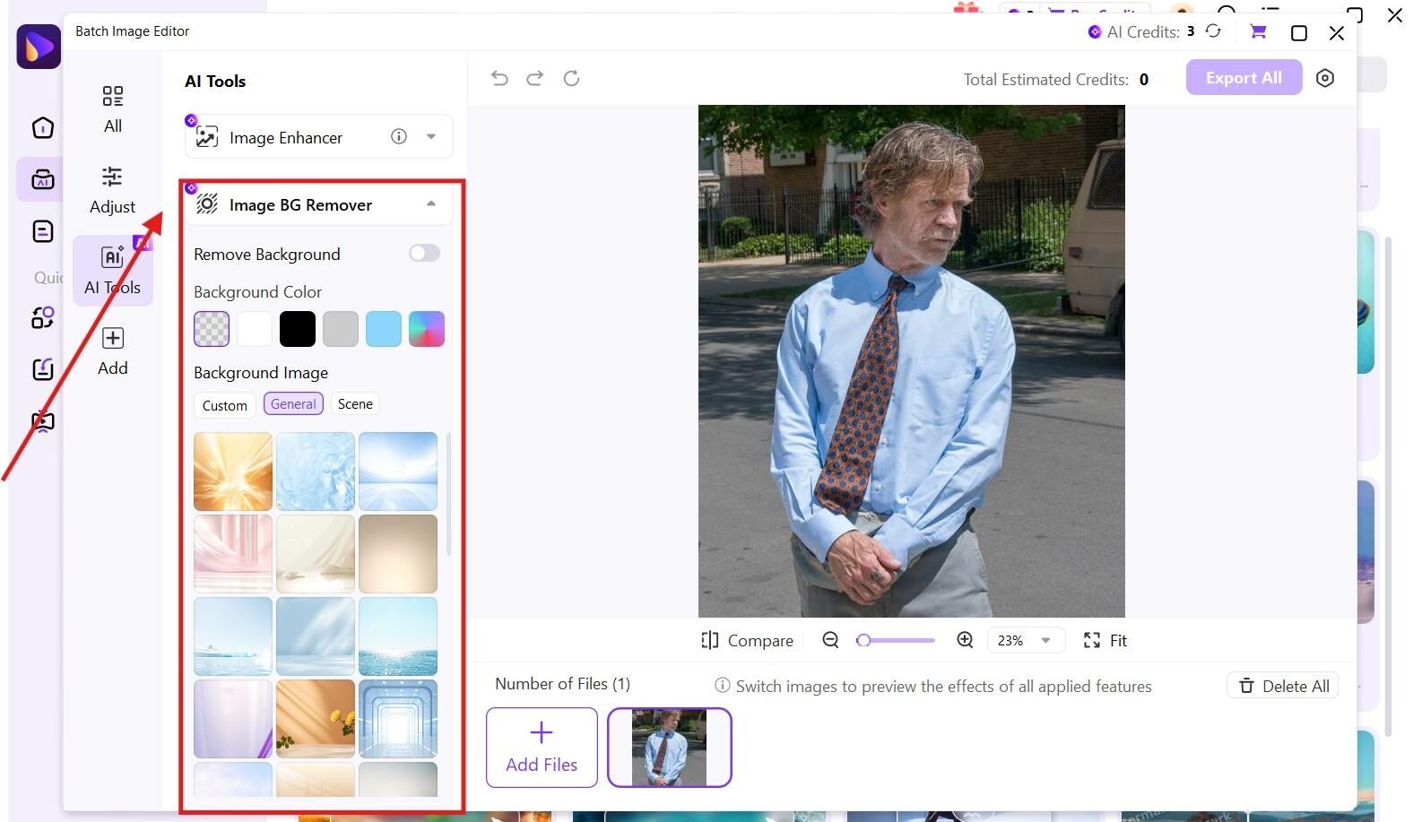Click the Export All button

pyautogui.click(x=1244, y=78)
